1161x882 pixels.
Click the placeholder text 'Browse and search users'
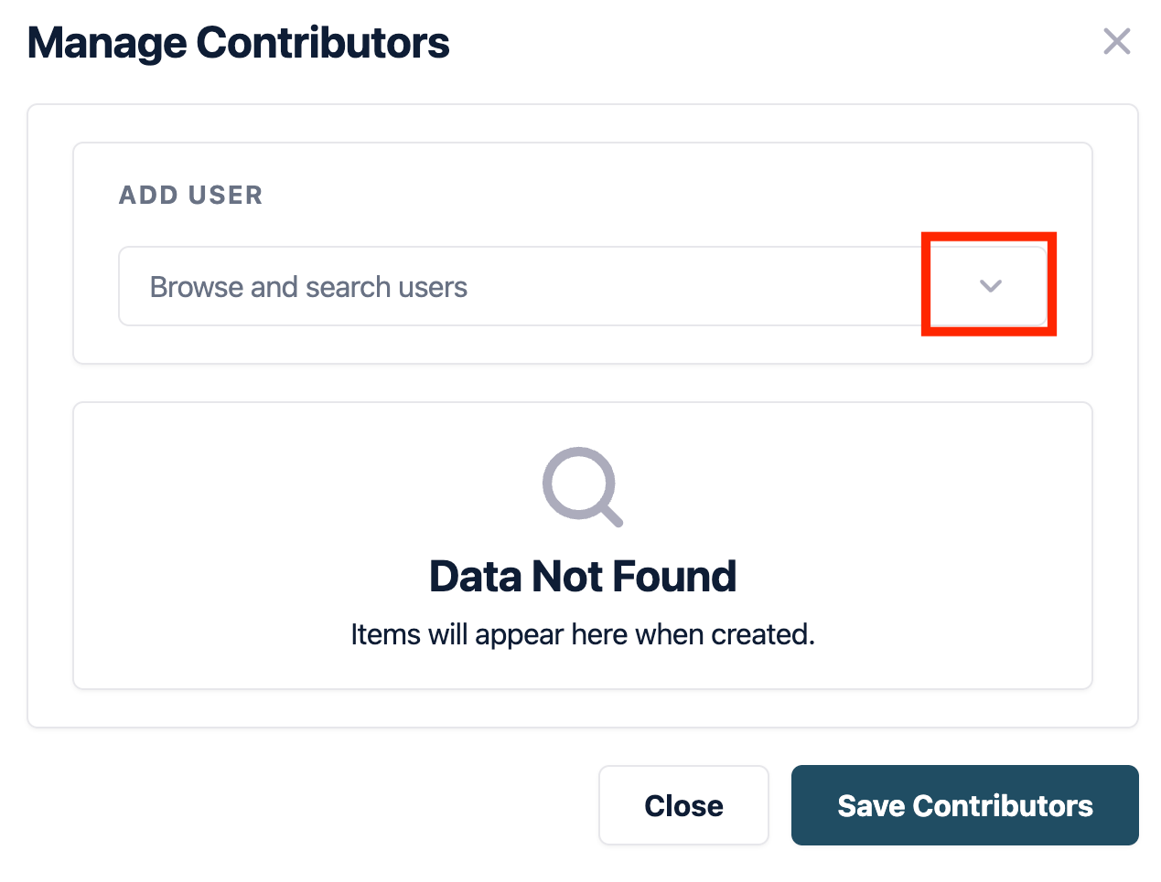[x=308, y=287]
